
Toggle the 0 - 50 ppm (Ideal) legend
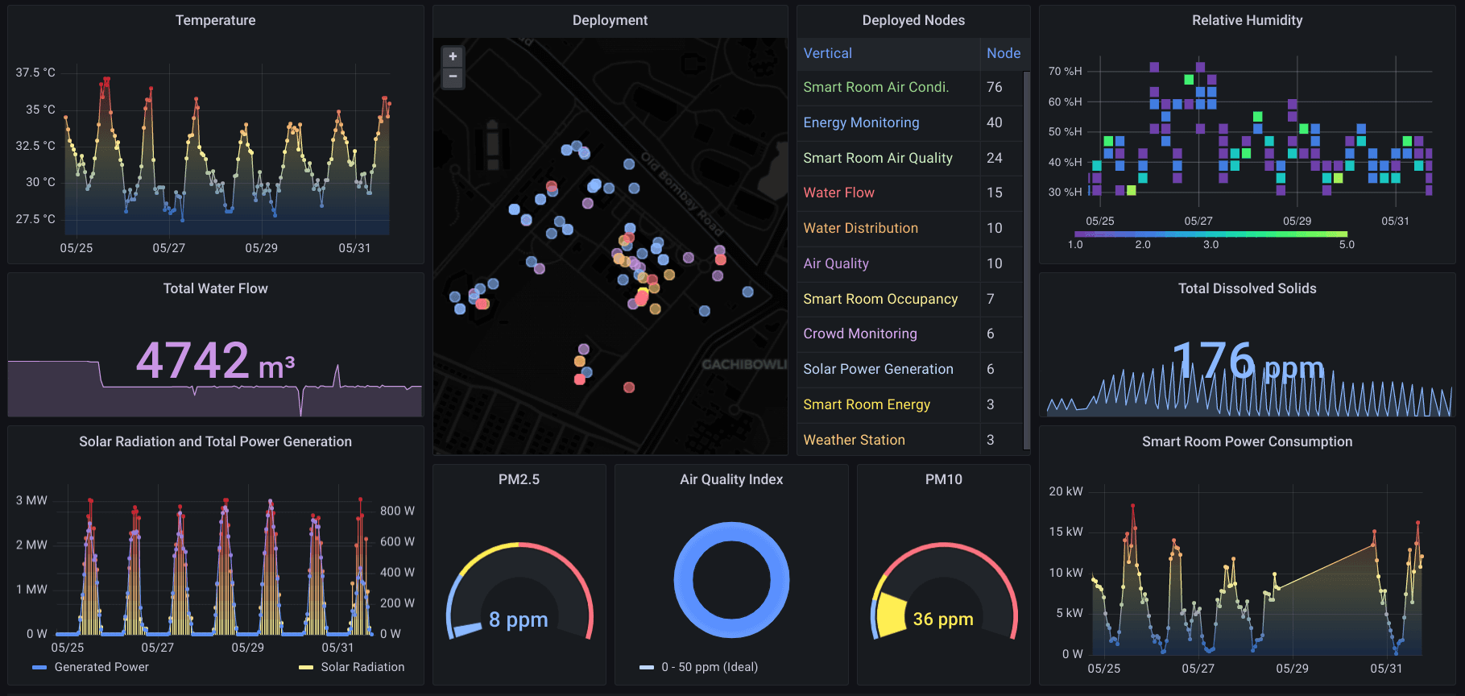click(699, 667)
